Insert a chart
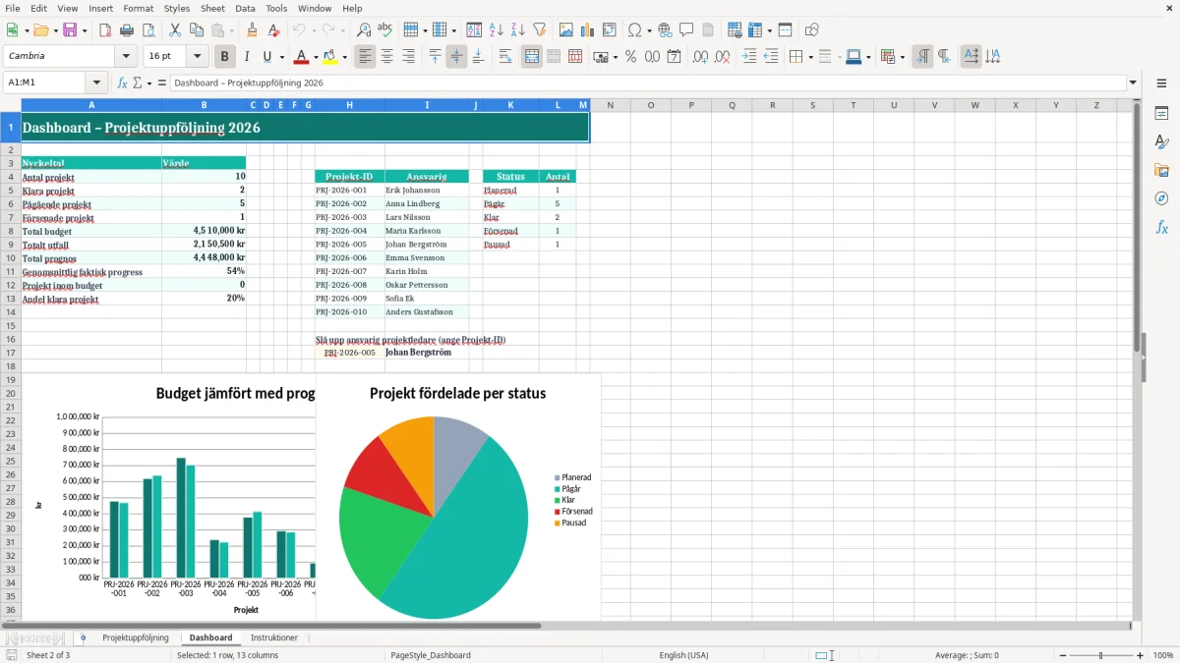 click(x=588, y=30)
